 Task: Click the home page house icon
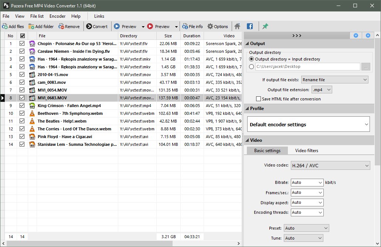coord(237,26)
